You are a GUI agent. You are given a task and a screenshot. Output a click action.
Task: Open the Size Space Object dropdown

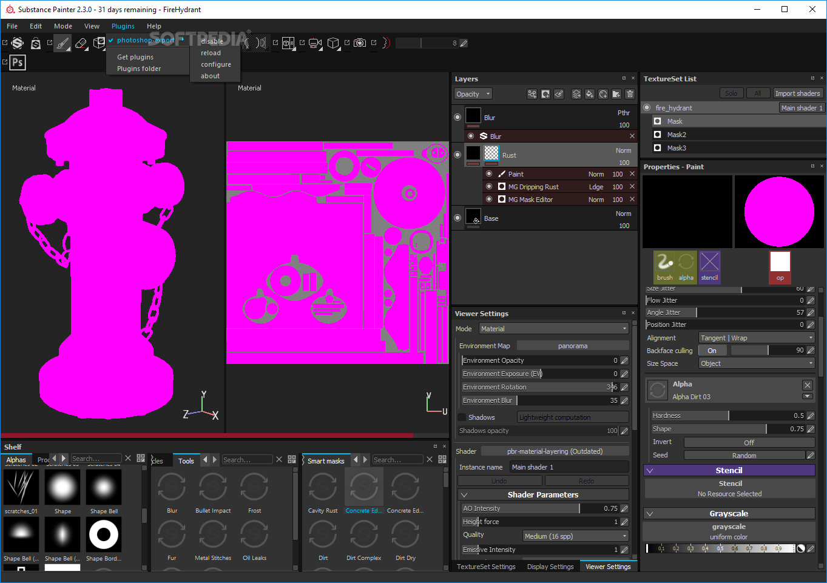757,363
